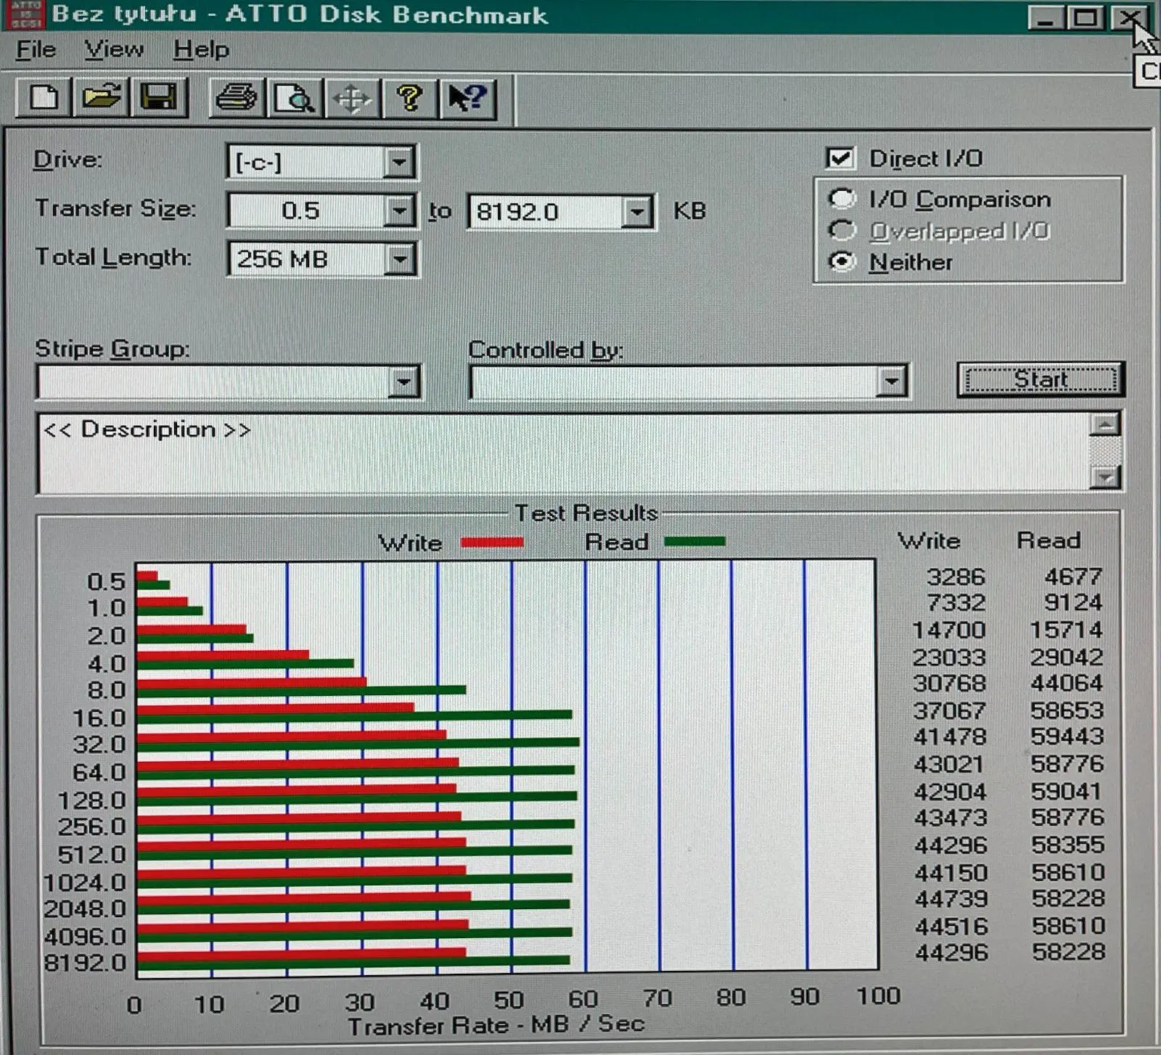This screenshot has width=1161, height=1055.
Task: Click the Description scrollbar up arrow
Action: [x=1105, y=425]
